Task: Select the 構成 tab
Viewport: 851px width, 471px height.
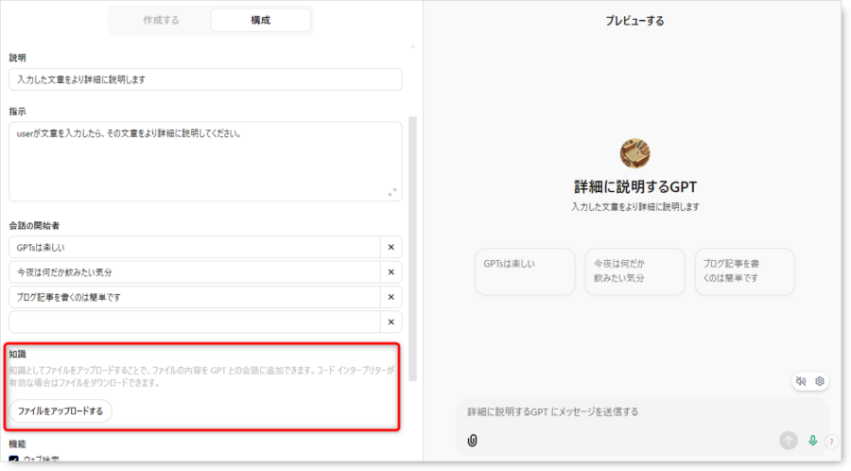Action: coord(260,20)
